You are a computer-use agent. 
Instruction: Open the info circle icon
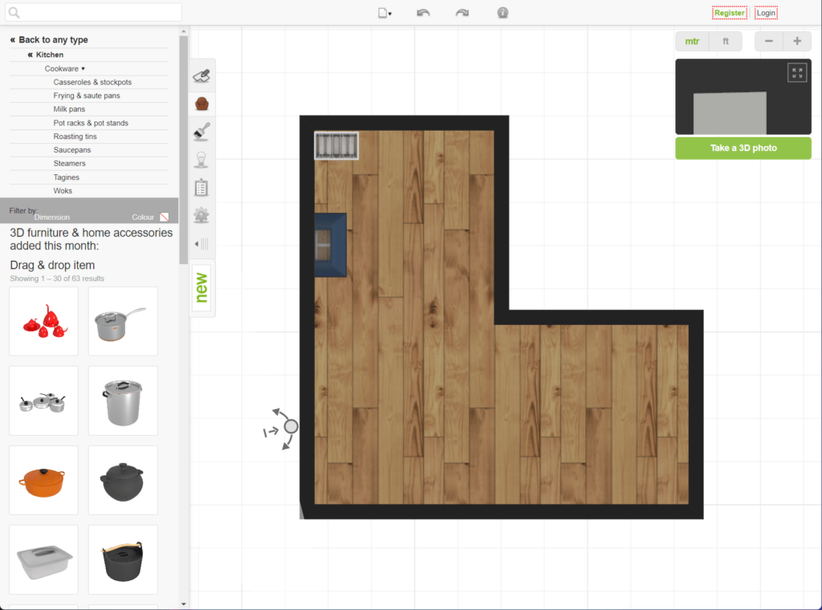(x=503, y=13)
